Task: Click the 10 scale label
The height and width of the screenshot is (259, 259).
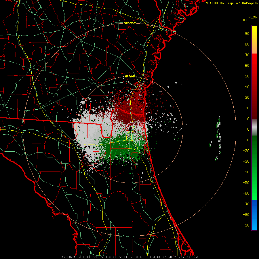Action: click(x=247, y=119)
